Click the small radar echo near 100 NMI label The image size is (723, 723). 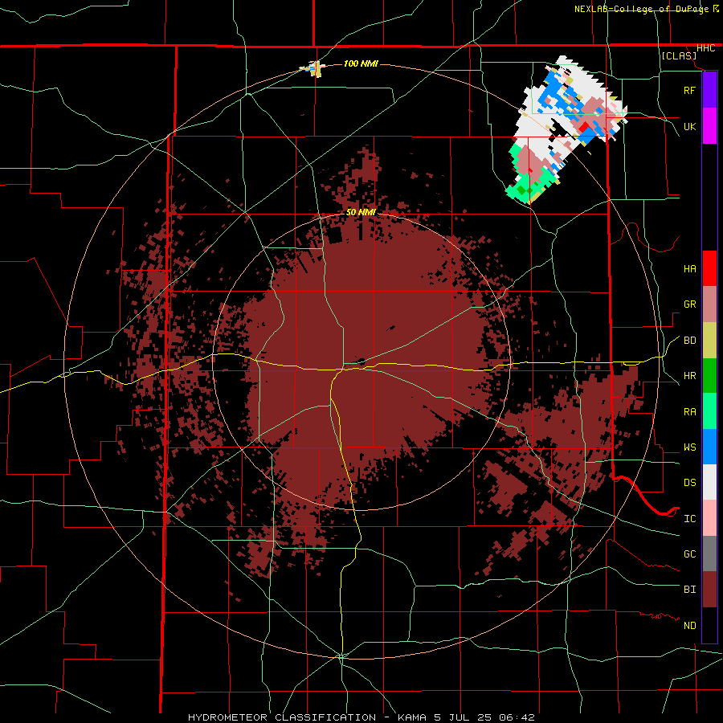click(x=313, y=69)
